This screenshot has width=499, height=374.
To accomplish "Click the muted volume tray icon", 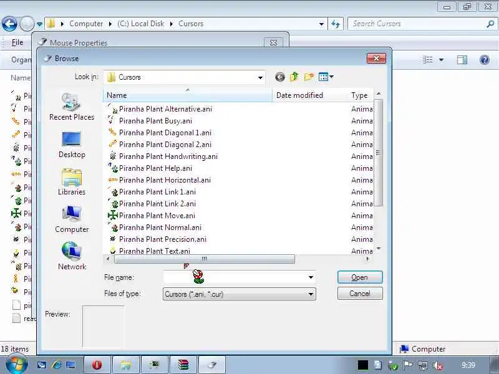I will coord(438,366).
